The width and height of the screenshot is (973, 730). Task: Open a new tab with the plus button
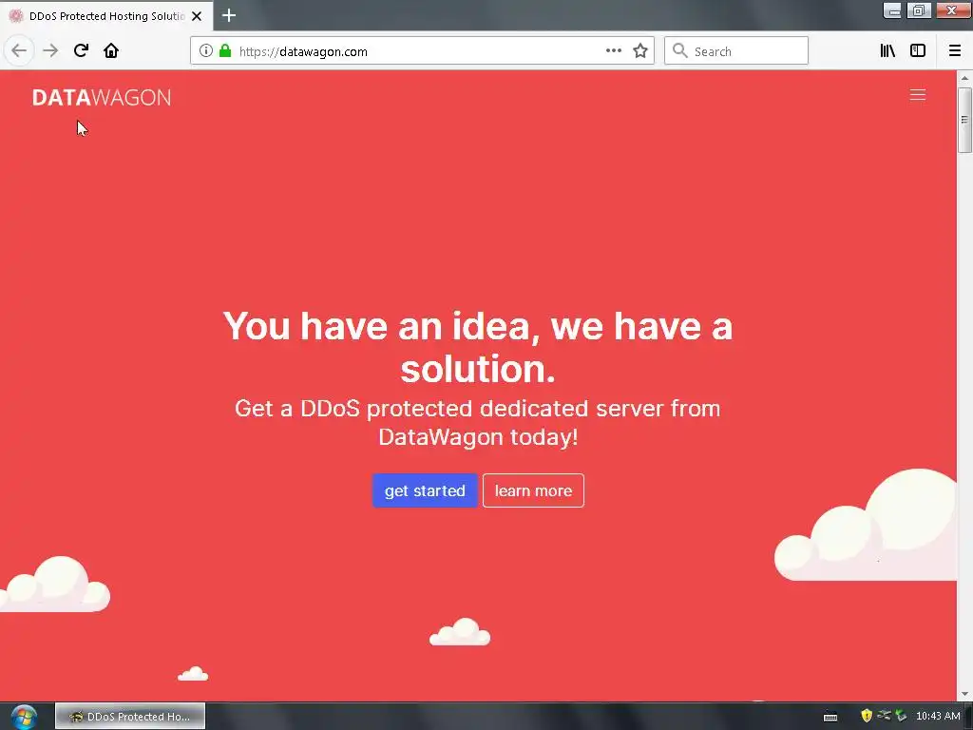pos(229,15)
